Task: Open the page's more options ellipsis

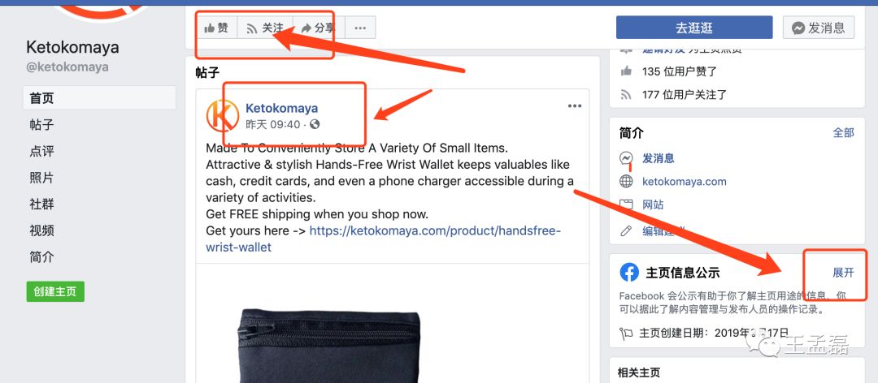Action: [360, 28]
